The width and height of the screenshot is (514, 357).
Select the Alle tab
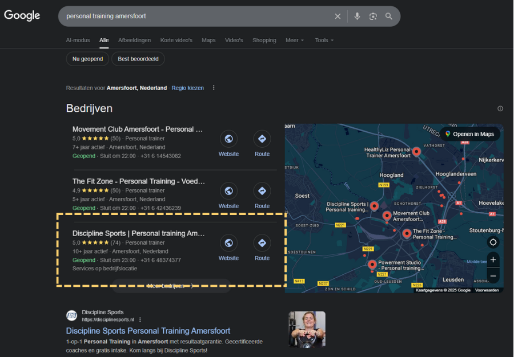[x=104, y=40]
